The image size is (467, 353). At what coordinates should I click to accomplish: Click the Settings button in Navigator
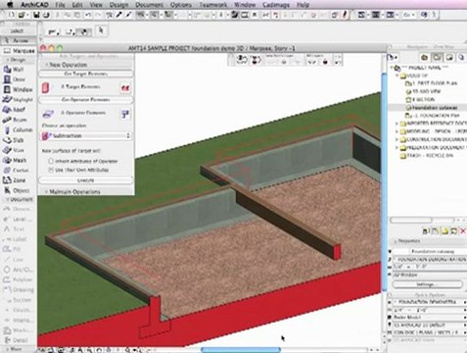pyautogui.click(x=428, y=284)
